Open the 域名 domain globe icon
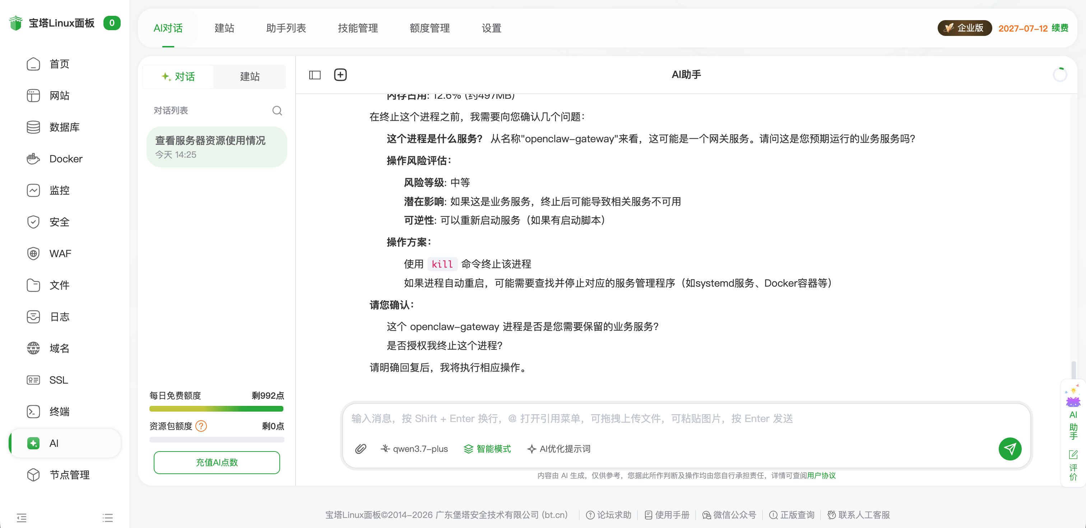The image size is (1086, 528). pos(33,348)
